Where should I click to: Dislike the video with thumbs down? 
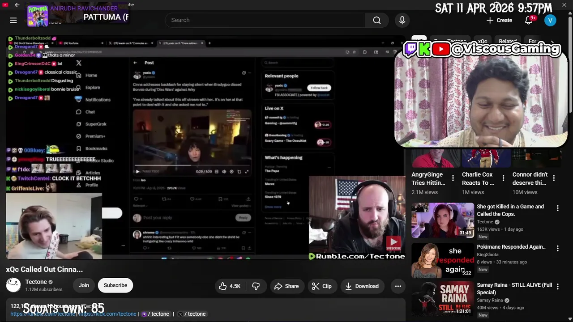click(x=256, y=286)
